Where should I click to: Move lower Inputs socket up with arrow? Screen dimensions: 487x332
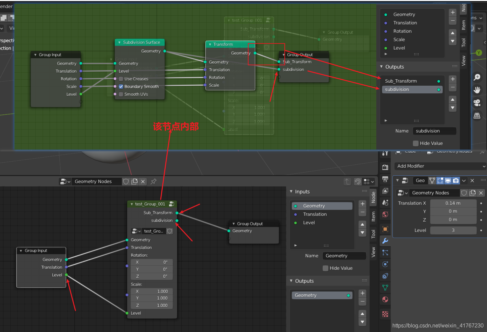pos(363,224)
